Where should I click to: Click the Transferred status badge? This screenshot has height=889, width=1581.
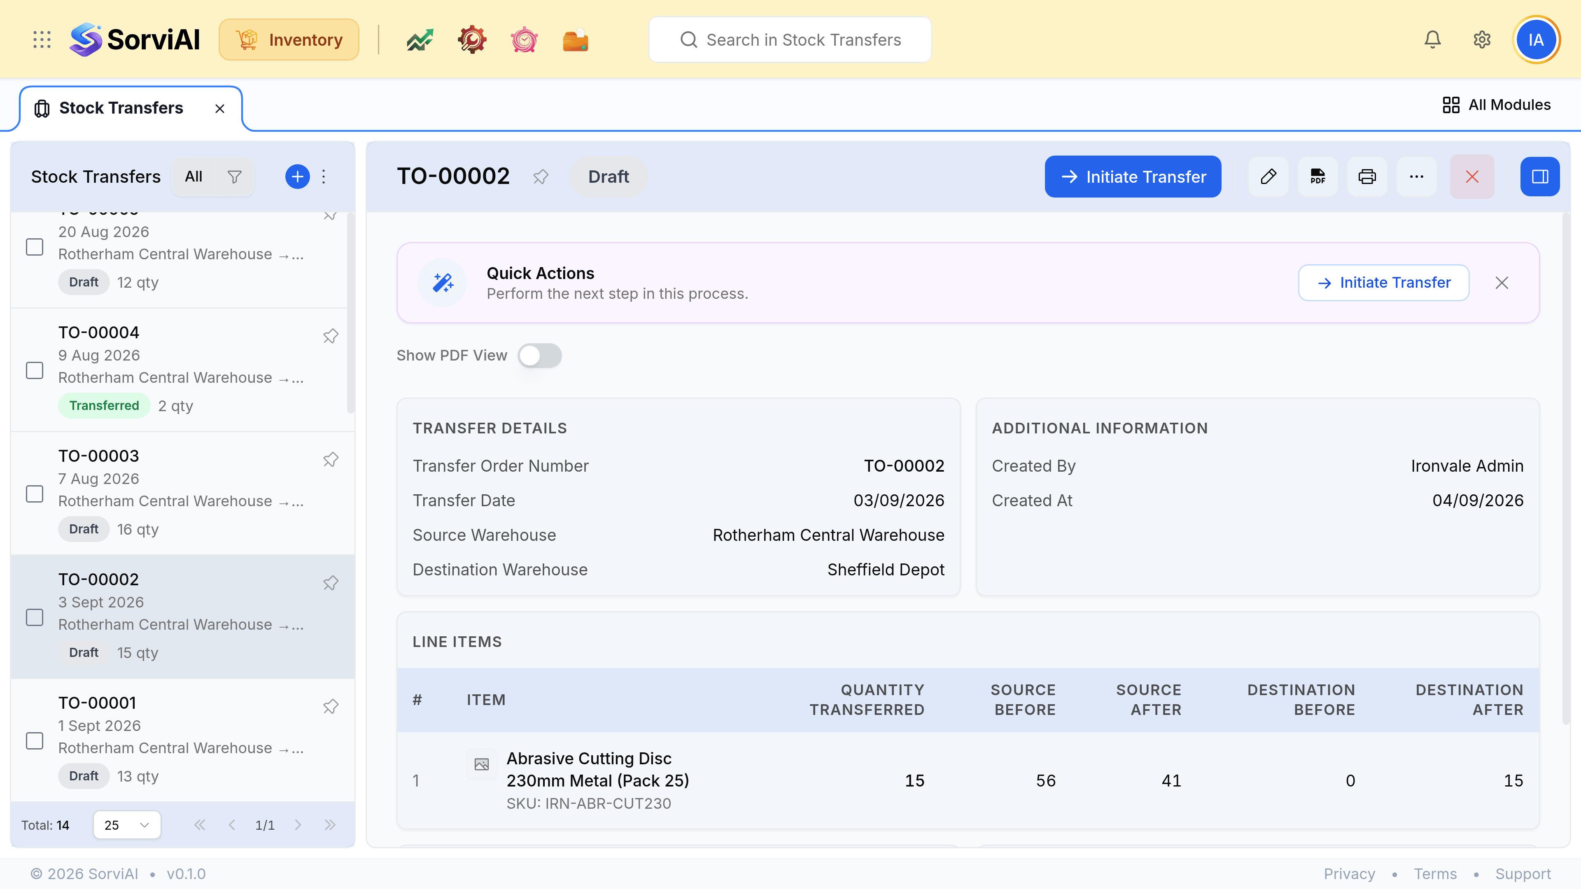104,405
